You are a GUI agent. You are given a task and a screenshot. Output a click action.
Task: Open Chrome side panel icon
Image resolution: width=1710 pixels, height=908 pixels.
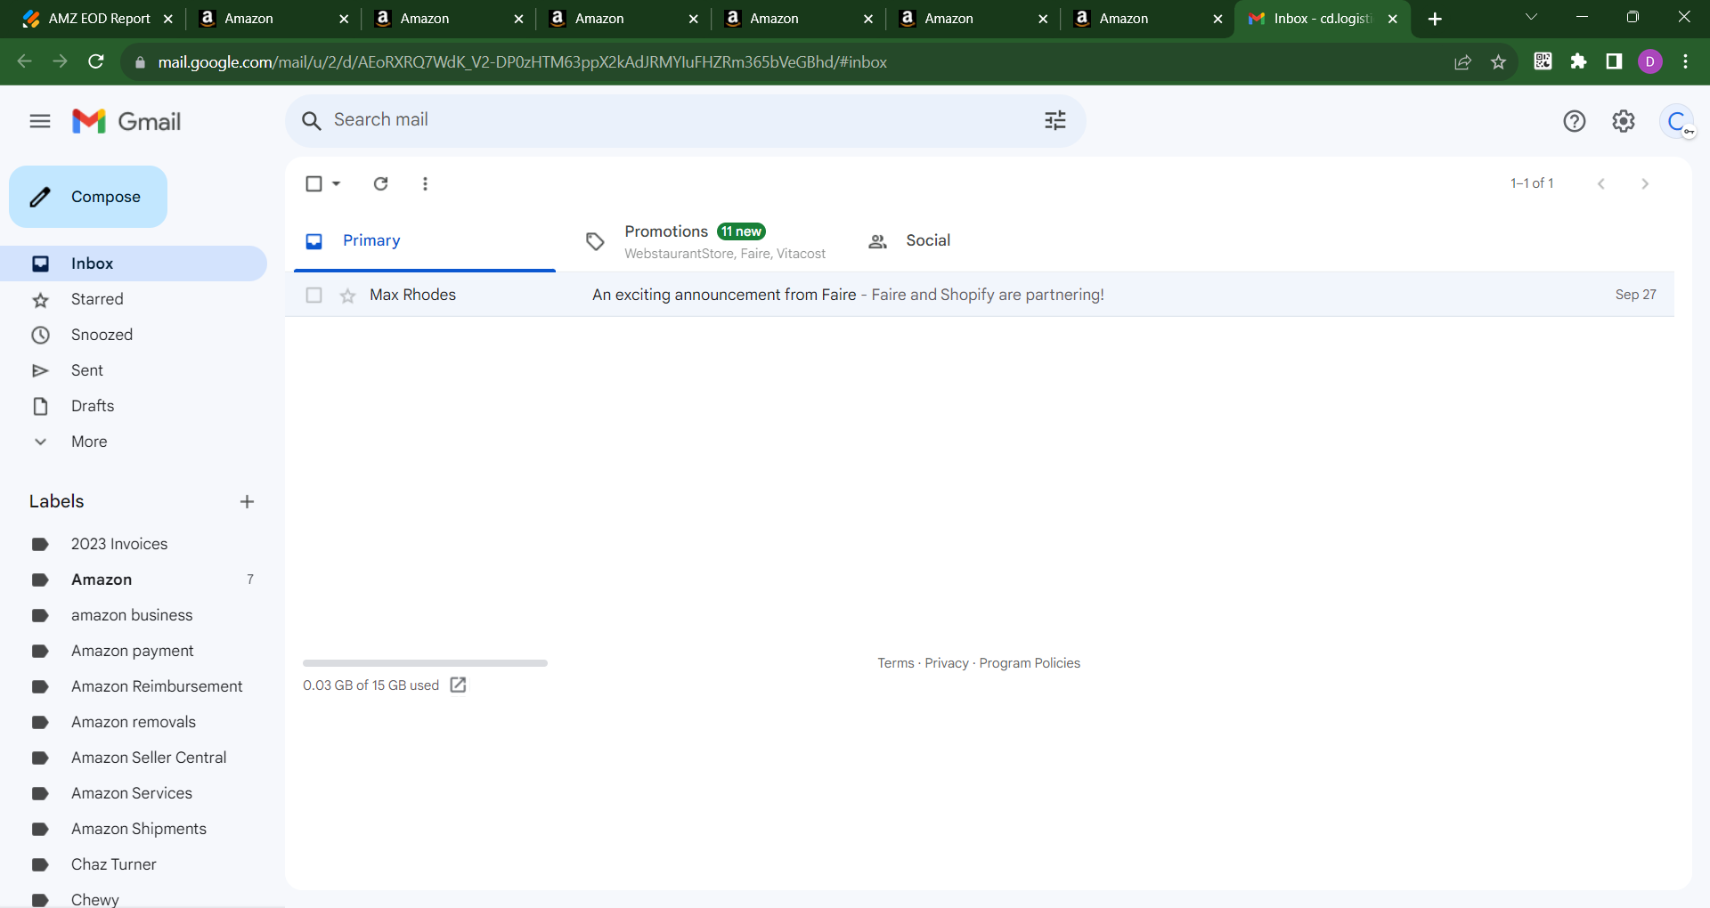pos(1614,61)
